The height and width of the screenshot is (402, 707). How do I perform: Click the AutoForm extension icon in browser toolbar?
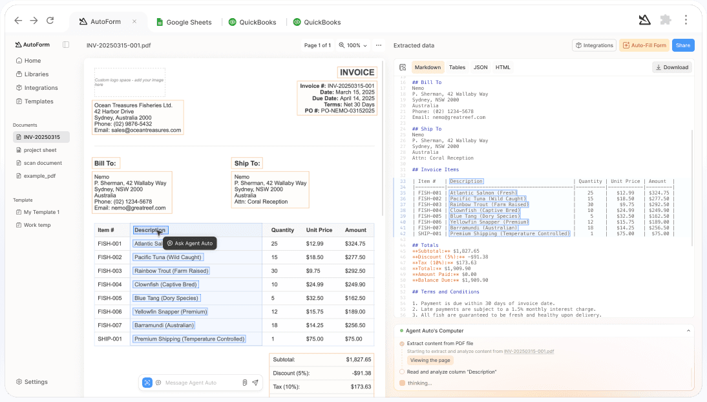point(645,20)
